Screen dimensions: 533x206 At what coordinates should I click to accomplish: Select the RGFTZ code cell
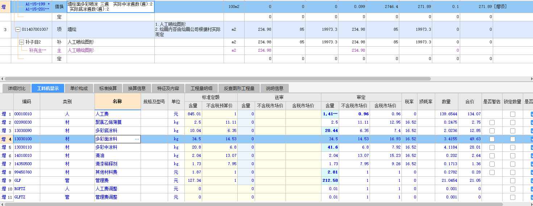(x=26, y=189)
